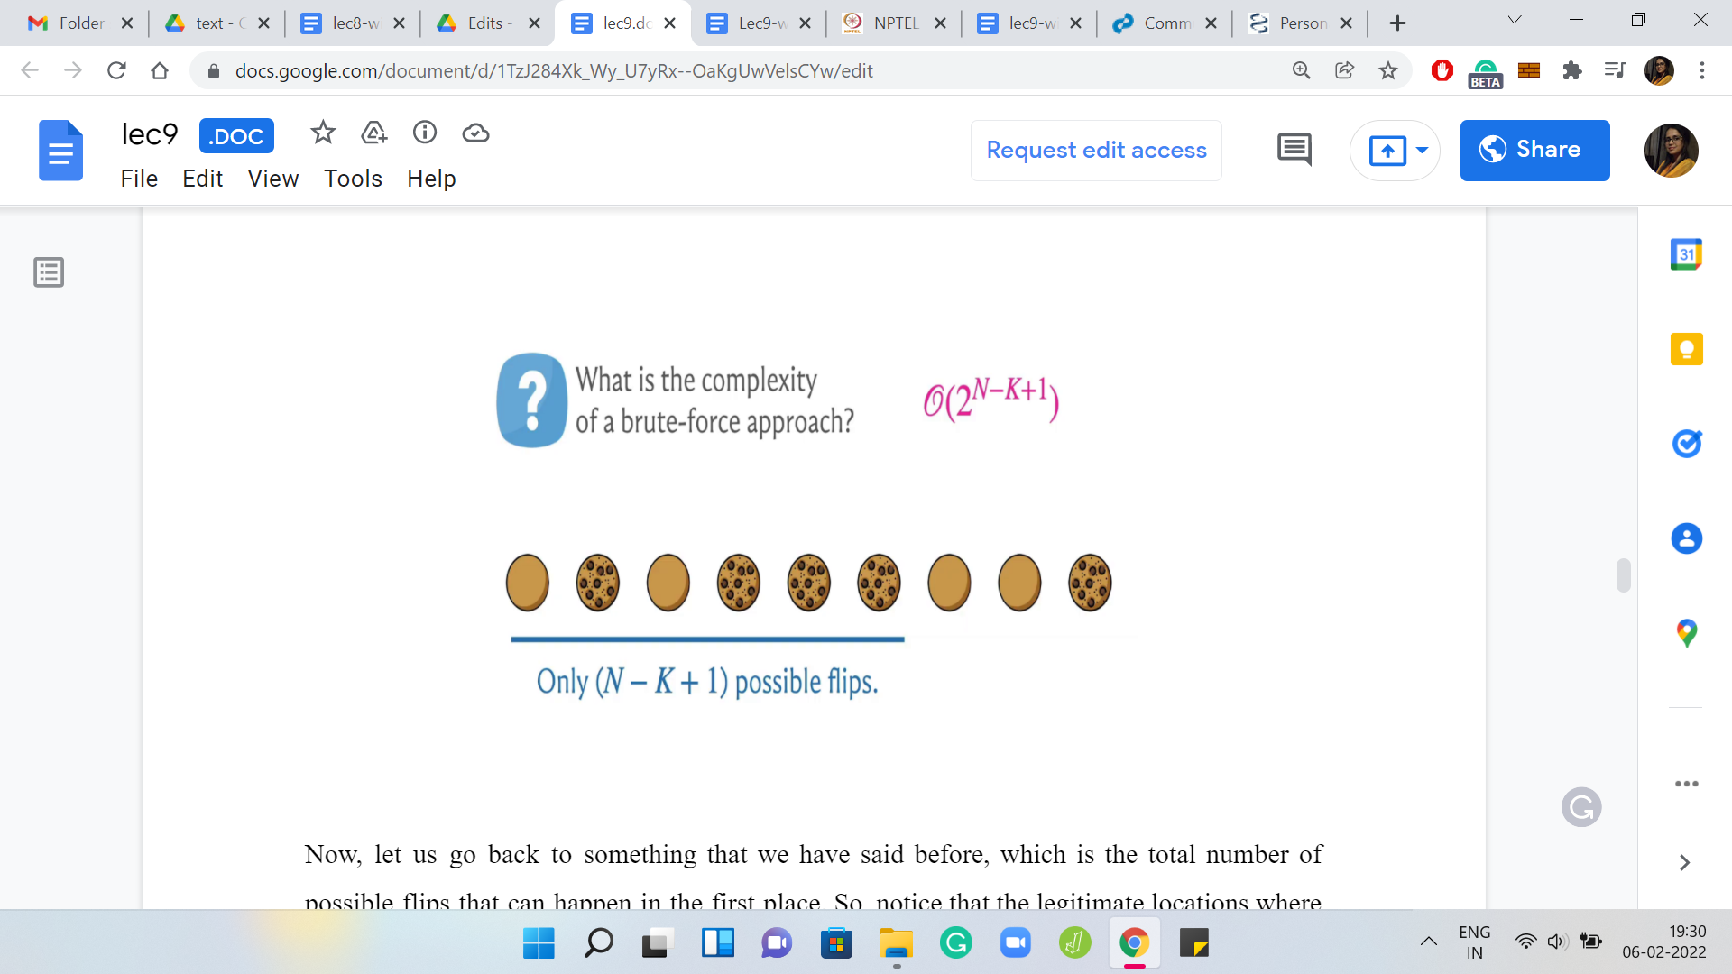The height and width of the screenshot is (974, 1732).
Task: Click Request edit access button
Action: tap(1096, 150)
